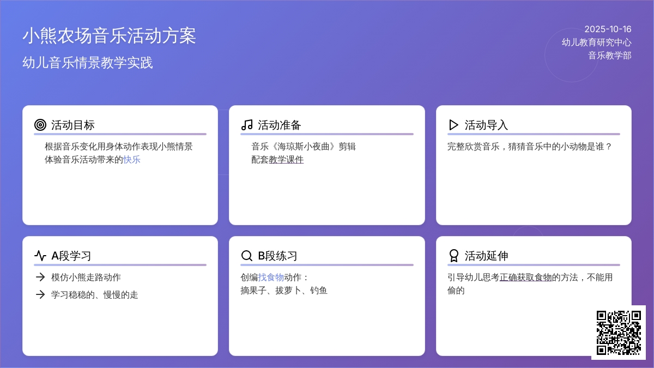Click the target icon beside 活动目标
654x368 pixels.
click(x=40, y=125)
